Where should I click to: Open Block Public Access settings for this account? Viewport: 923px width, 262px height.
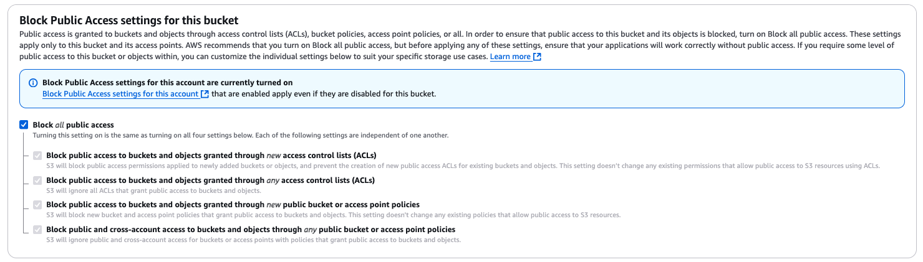120,94
